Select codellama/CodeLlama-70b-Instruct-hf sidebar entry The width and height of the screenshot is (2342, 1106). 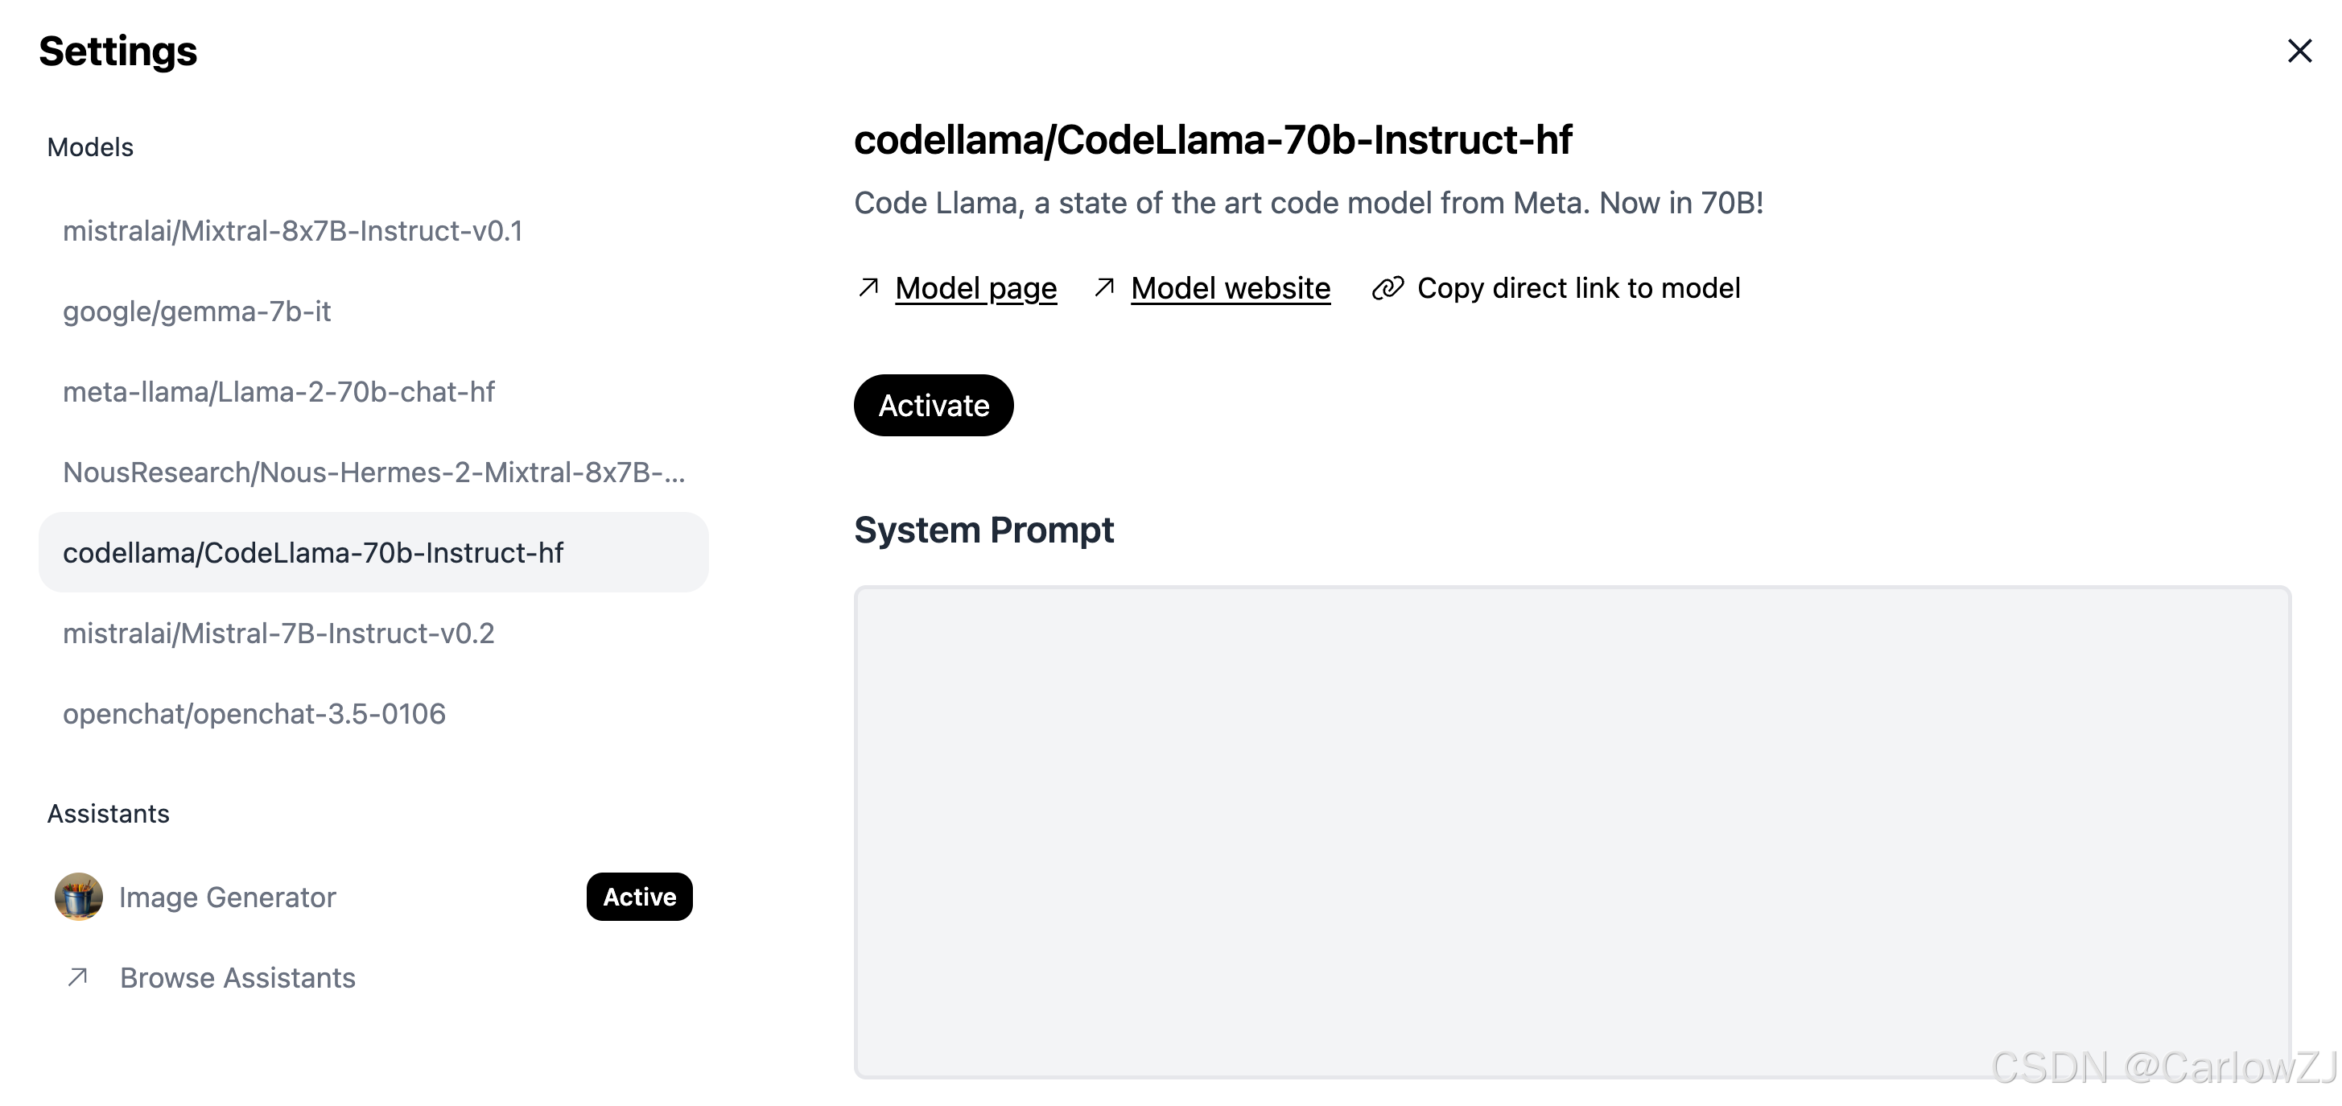(x=313, y=552)
